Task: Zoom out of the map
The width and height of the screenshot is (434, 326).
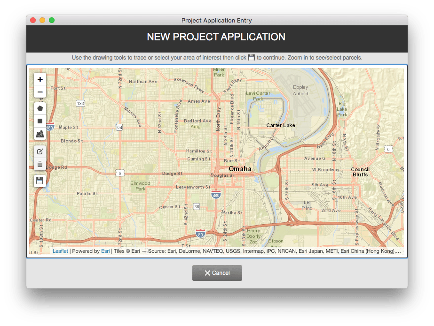Action: [40, 92]
